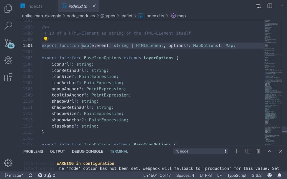Kill terminal with the trash icon
The height and width of the screenshot is (179, 287).
tap(258, 151)
